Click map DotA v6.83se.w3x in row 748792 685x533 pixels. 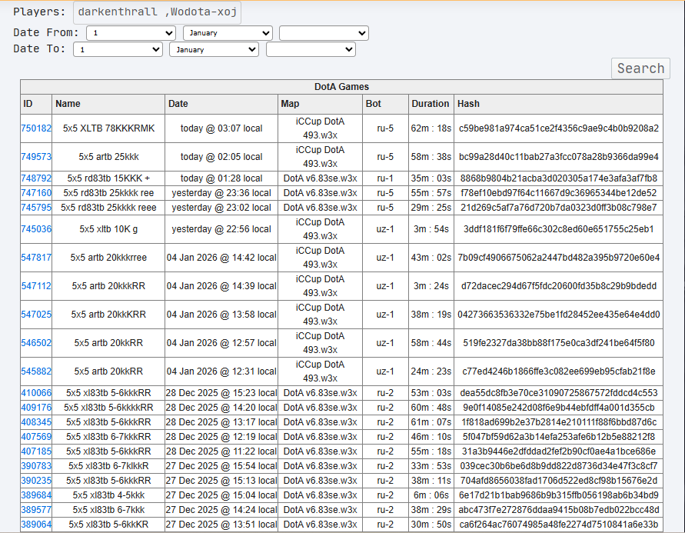point(321,178)
